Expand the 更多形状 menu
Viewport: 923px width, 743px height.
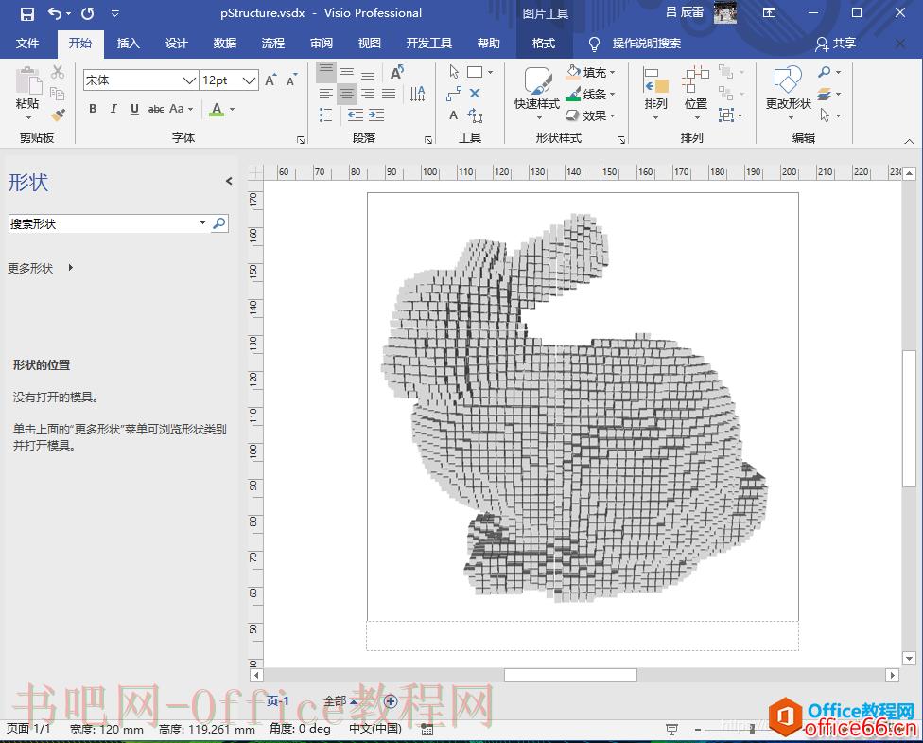click(40, 268)
